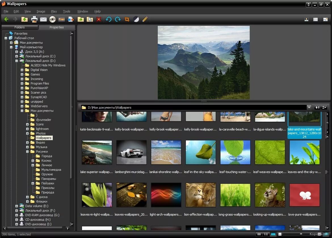The height and width of the screenshot is (238, 332).
Task: Open the convert file format icon
Action: tap(71, 20)
